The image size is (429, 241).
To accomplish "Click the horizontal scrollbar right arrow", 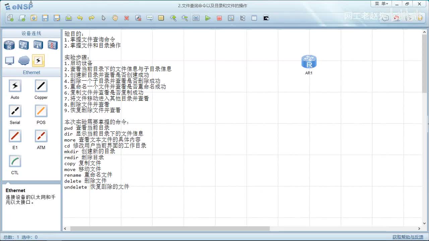I will pyautogui.click(x=419, y=229).
